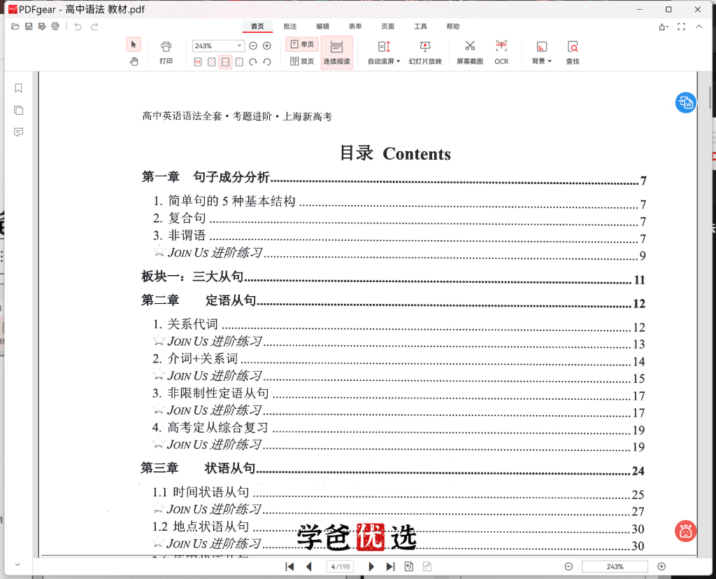Zoom in with the toolbar plus icon

[267, 46]
